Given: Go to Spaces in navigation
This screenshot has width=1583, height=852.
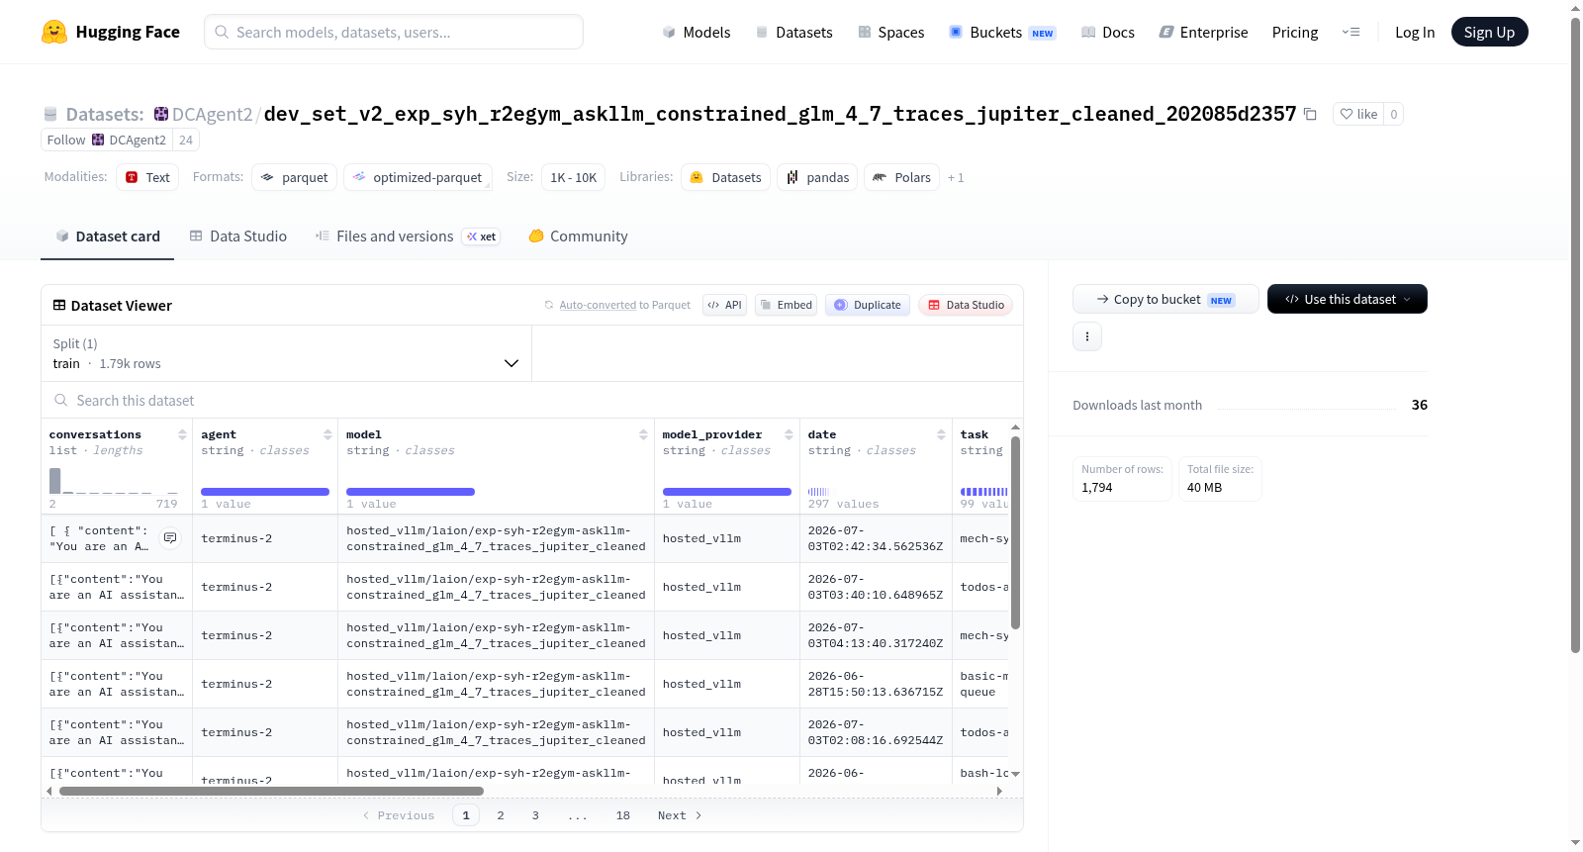Looking at the screenshot, I should 891,32.
